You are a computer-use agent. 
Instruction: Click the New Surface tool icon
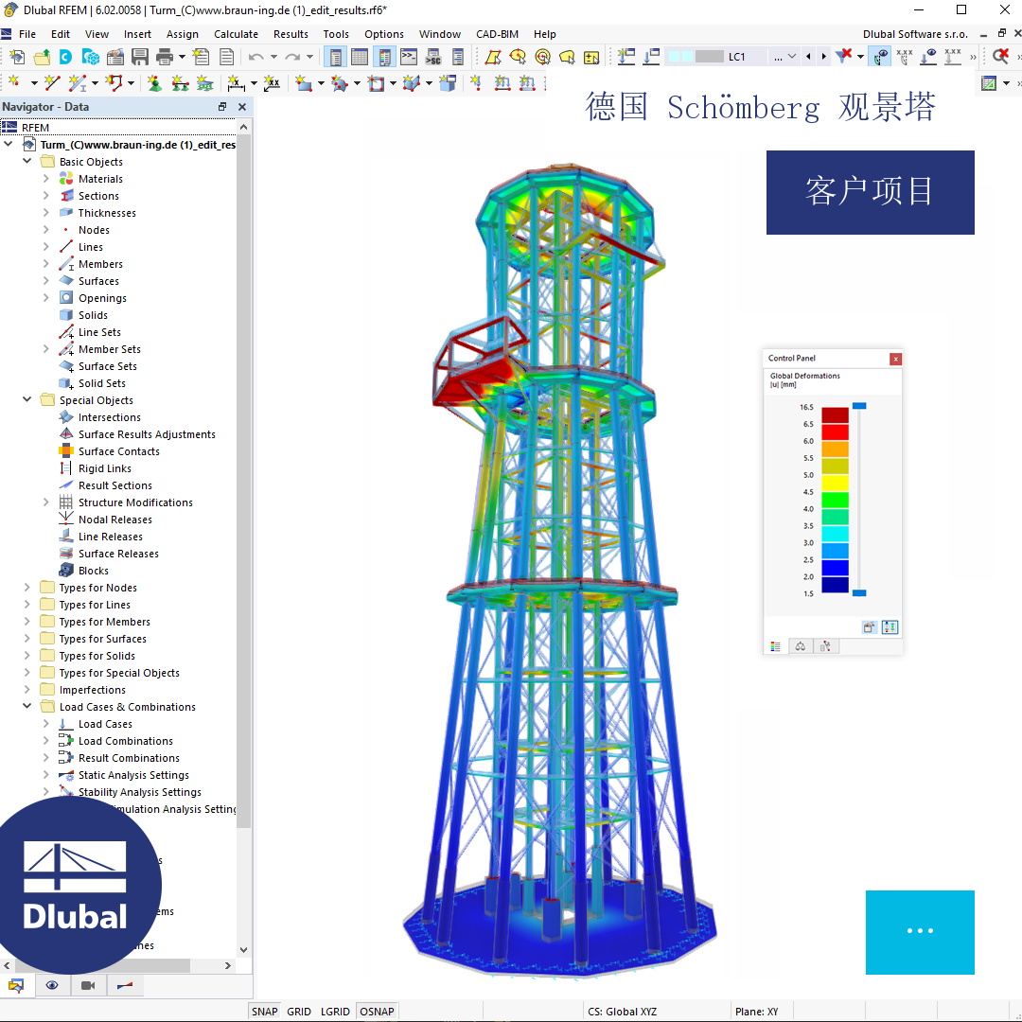point(303,82)
